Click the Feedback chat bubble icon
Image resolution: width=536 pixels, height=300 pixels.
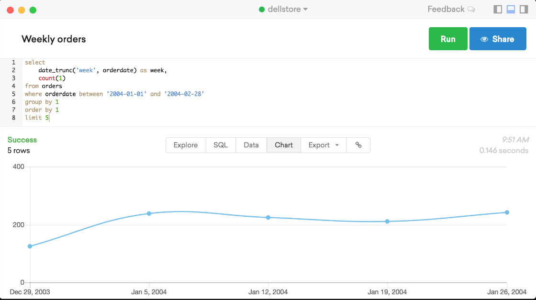click(471, 9)
